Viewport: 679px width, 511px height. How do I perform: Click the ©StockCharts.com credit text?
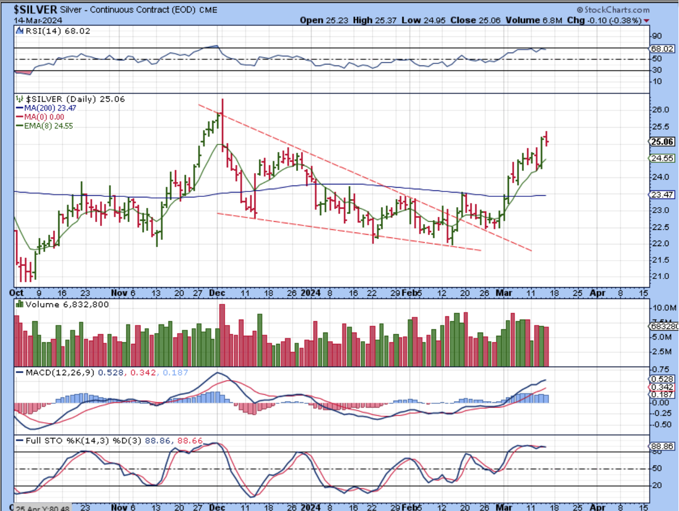[x=613, y=10]
